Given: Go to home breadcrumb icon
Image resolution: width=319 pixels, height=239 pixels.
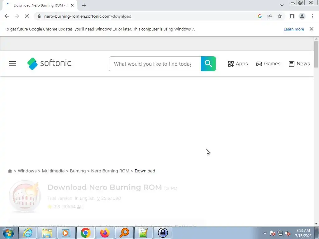Looking at the screenshot, I should pos(10,171).
